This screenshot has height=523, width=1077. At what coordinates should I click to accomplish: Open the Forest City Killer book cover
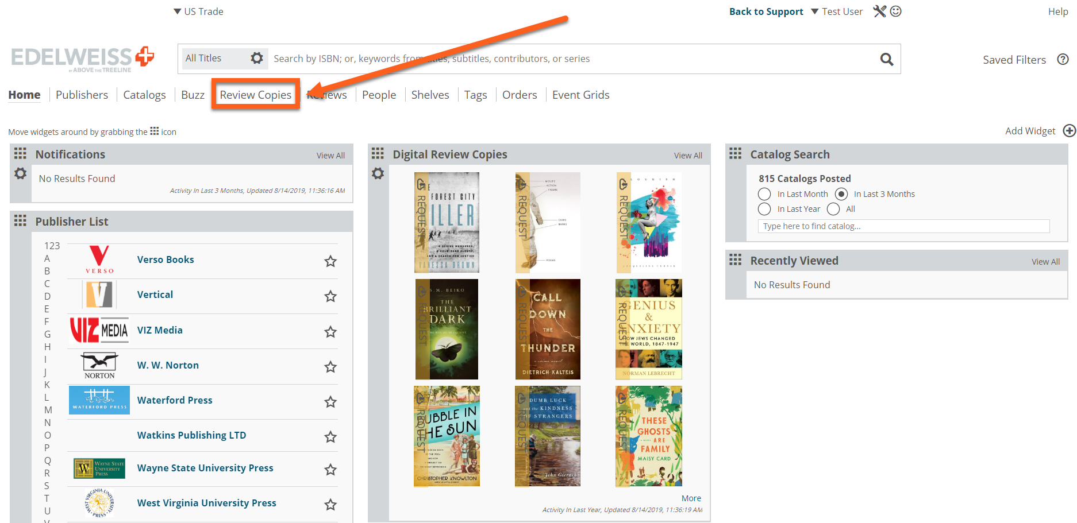click(447, 222)
